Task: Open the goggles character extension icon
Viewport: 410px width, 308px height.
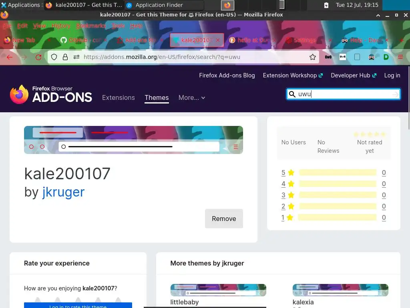Action: [x=371, y=57]
